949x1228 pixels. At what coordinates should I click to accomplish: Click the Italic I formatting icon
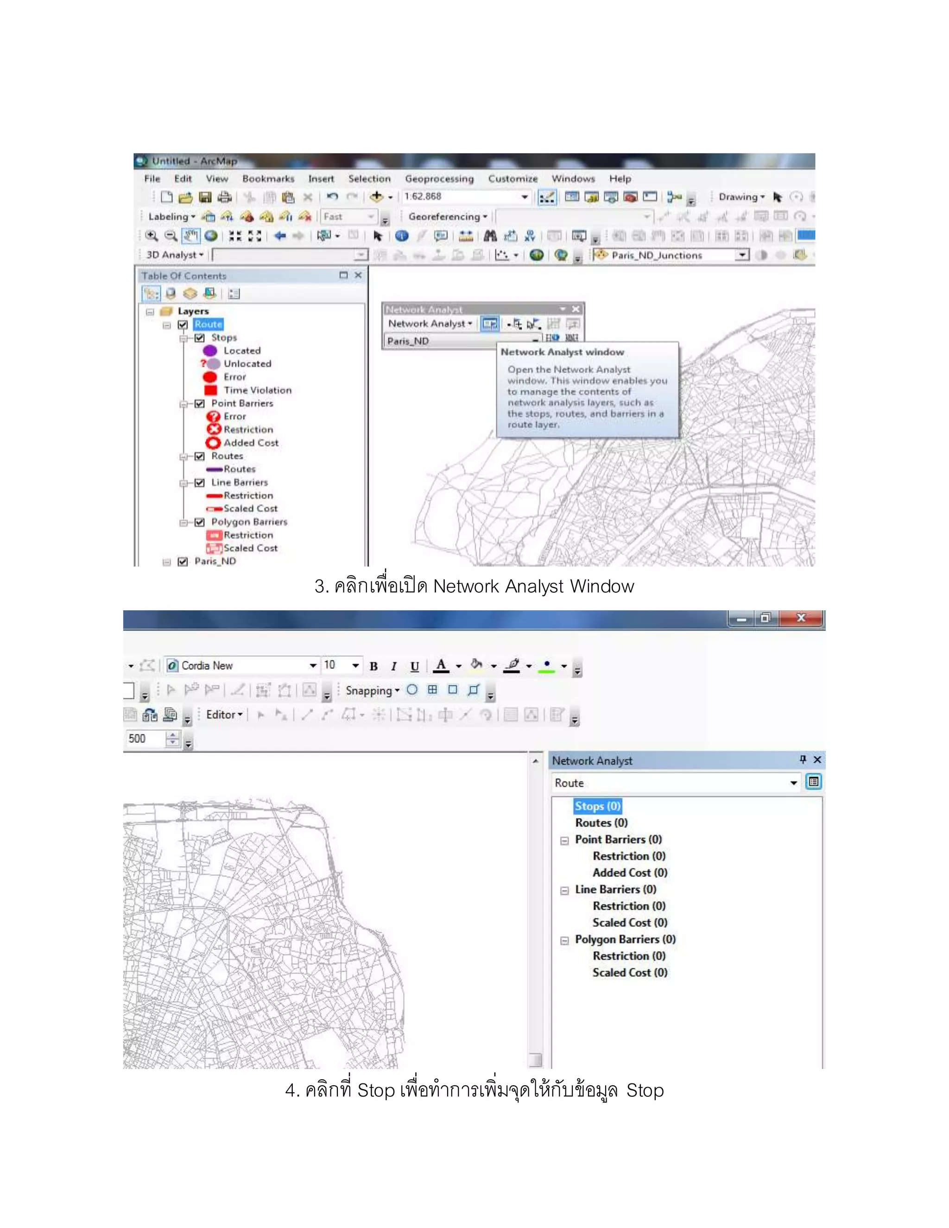[393, 666]
